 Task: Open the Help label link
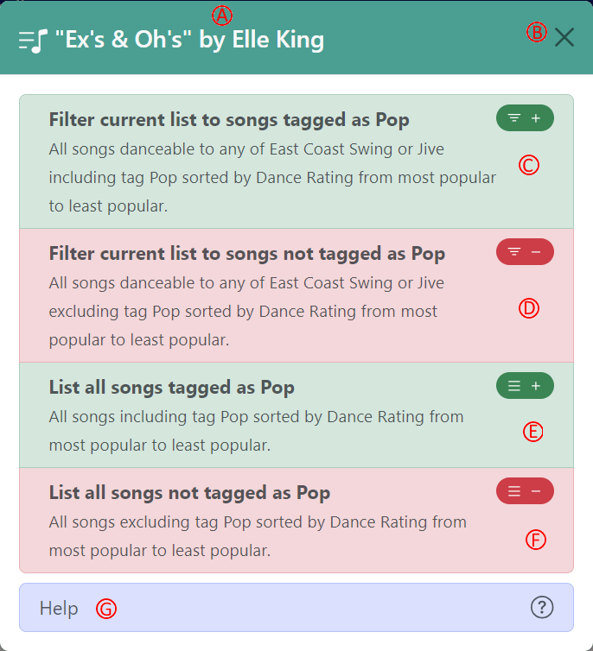(x=59, y=609)
